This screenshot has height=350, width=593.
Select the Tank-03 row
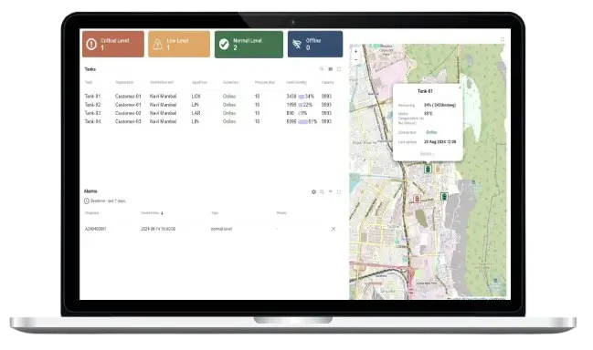tap(208, 113)
